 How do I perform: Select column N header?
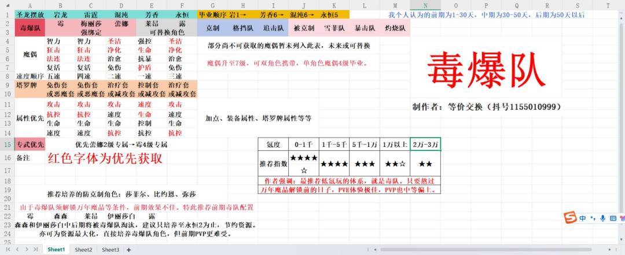tap(425, 5)
